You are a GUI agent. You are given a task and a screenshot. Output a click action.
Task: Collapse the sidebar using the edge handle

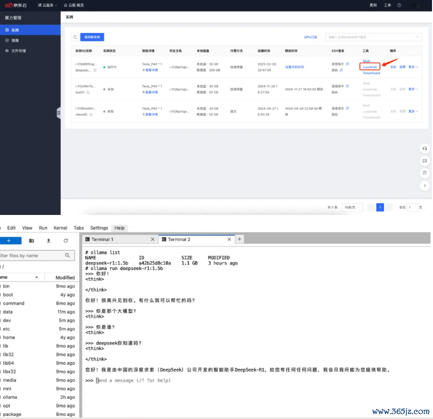click(x=58, y=112)
